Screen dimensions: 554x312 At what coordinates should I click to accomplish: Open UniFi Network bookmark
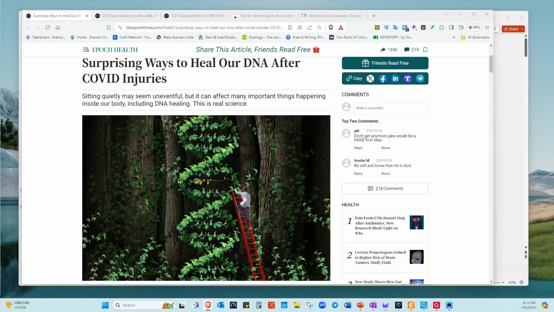132,37
